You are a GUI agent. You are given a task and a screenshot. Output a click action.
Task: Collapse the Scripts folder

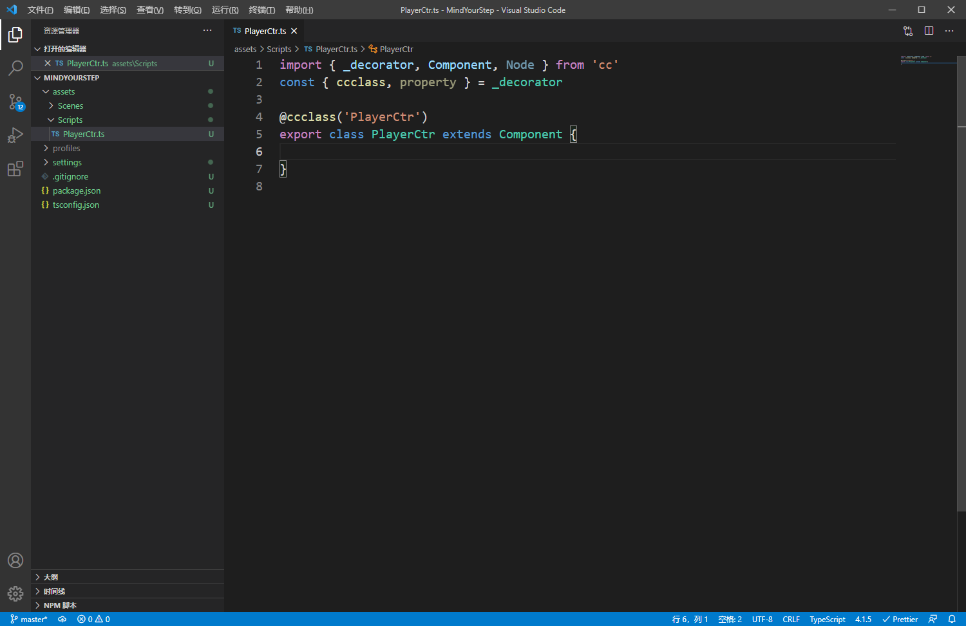[x=128, y=120]
